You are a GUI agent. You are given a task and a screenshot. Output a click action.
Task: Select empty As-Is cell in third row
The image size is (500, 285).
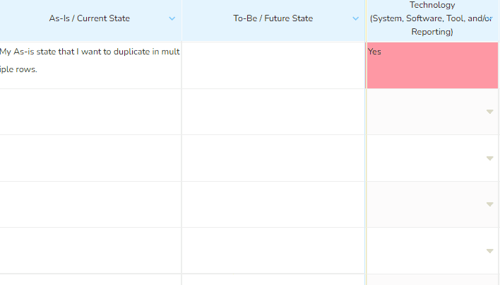pos(90,158)
